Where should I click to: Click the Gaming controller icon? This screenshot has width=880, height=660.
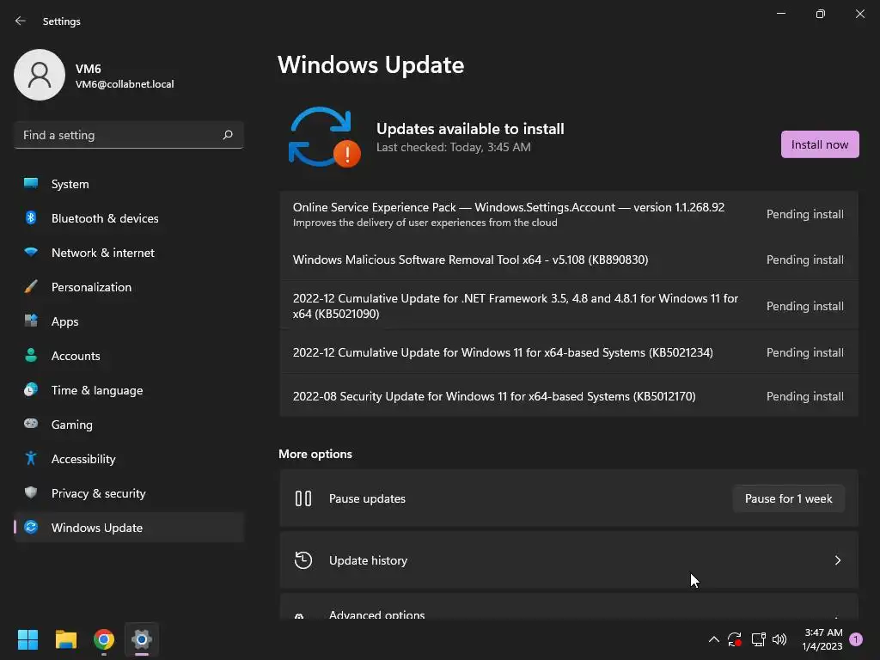point(31,424)
